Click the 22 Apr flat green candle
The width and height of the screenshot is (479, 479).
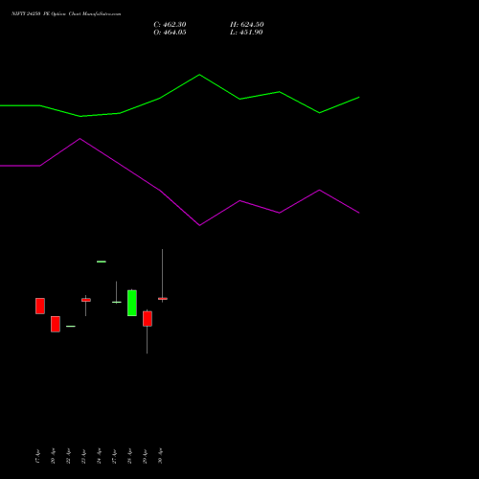tap(71, 326)
